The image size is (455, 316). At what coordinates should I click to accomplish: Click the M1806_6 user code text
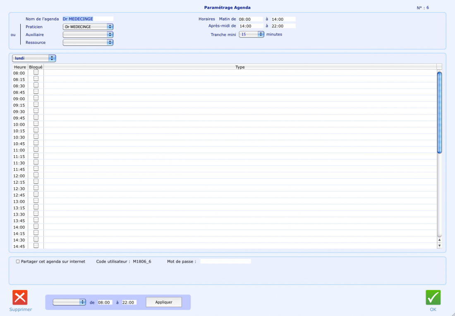click(142, 261)
